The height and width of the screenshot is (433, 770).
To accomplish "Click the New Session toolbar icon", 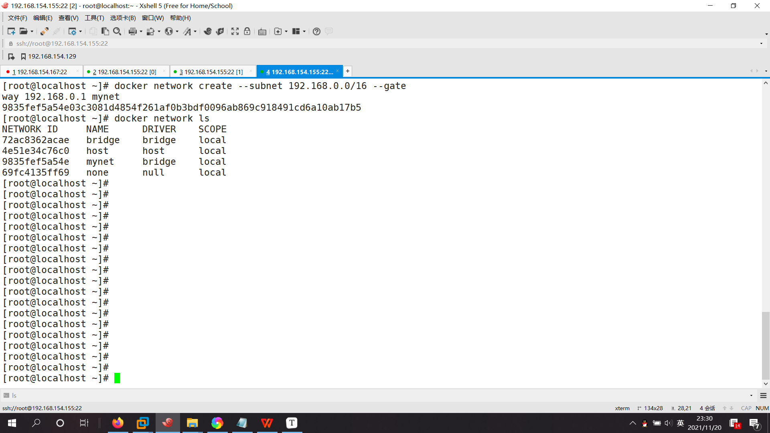I will (x=11, y=31).
